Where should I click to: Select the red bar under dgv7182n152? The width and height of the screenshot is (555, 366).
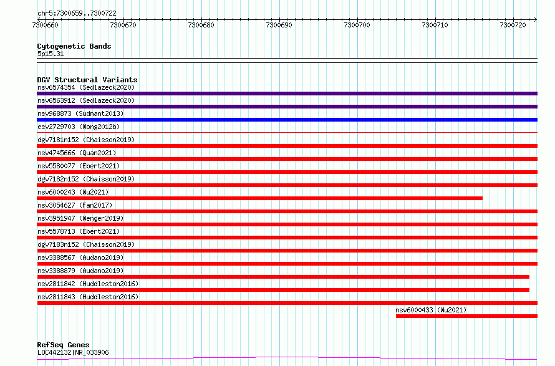(287, 185)
